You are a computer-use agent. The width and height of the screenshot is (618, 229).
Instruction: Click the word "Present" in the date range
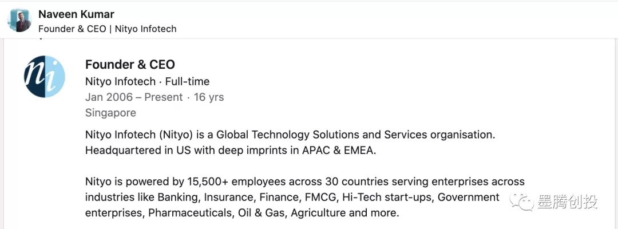(x=163, y=97)
